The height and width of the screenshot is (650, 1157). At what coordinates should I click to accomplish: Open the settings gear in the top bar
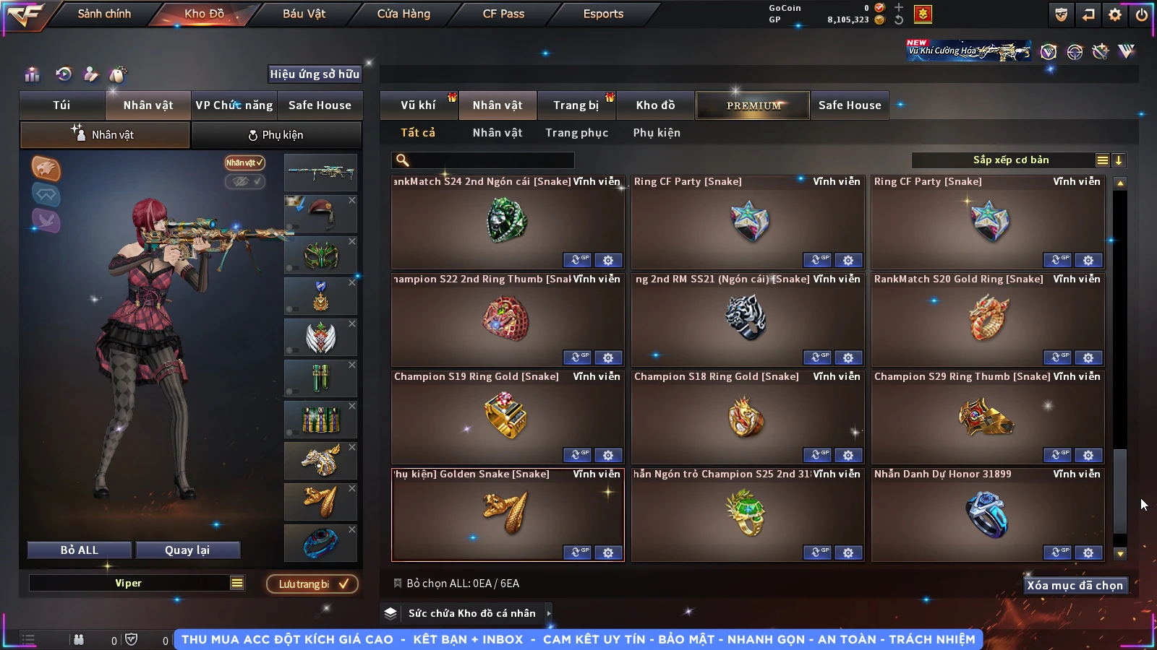[x=1115, y=14]
